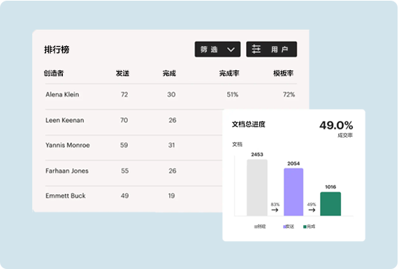This screenshot has height=269, width=399.
Task: Click Yannis Monroe's sent value 59
Action: pos(124,145)
